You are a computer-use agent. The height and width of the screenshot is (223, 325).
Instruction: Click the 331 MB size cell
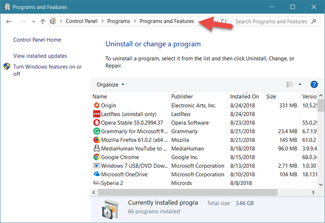tap(288, 105)
